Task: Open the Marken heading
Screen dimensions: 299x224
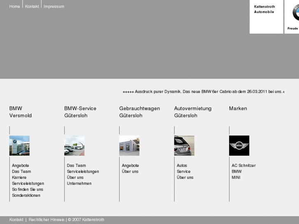Action: [238, 109]
